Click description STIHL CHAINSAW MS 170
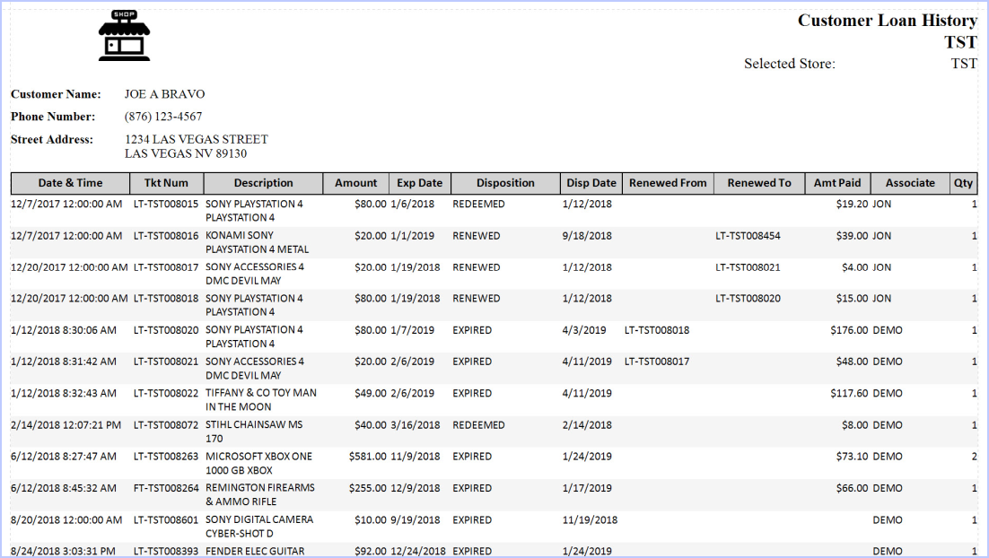This screenshot has height=558, width=989. coord(254,432)
